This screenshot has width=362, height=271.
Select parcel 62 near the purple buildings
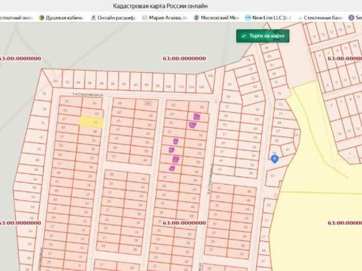[202, 107]
